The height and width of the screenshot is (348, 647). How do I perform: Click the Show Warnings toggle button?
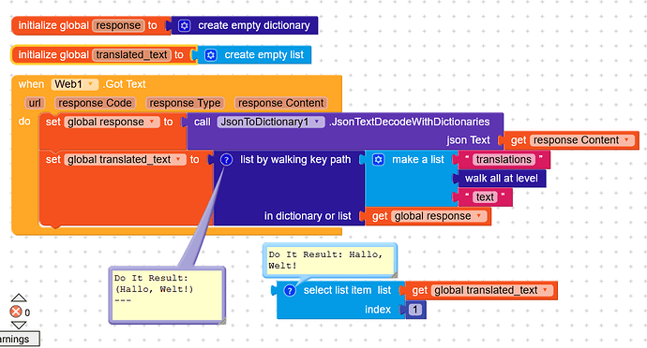coord(18,339)
